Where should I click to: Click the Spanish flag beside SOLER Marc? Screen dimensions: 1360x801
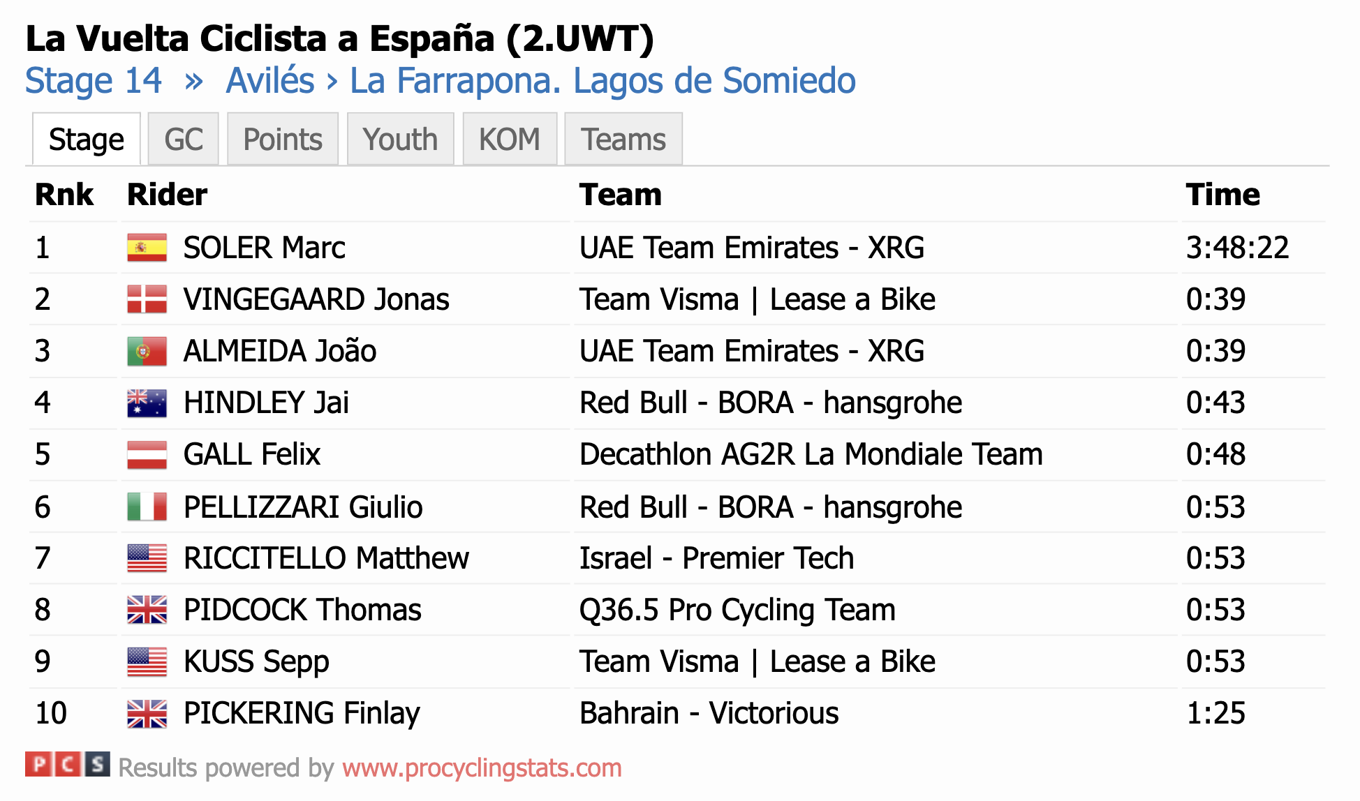coord(147,248)
